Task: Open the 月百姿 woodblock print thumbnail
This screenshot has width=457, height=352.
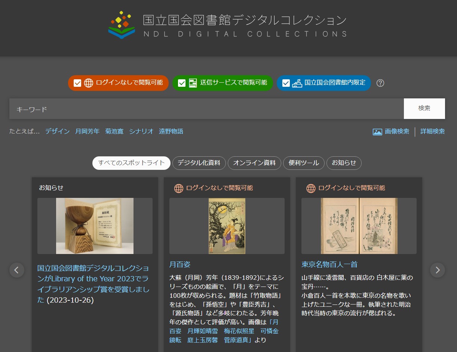Action: [227, 226]
